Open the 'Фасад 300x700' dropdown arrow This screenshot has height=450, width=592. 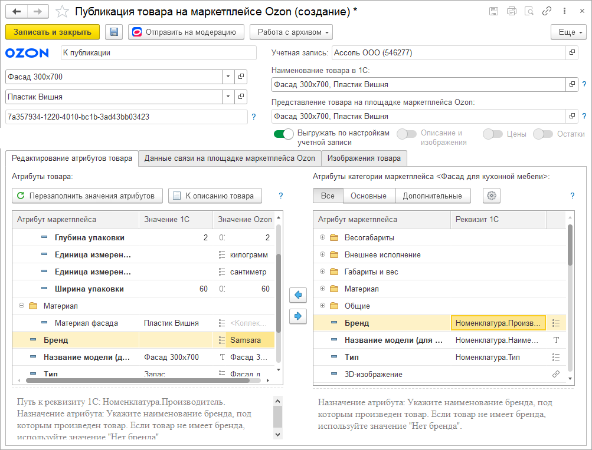tap(228, 77)
